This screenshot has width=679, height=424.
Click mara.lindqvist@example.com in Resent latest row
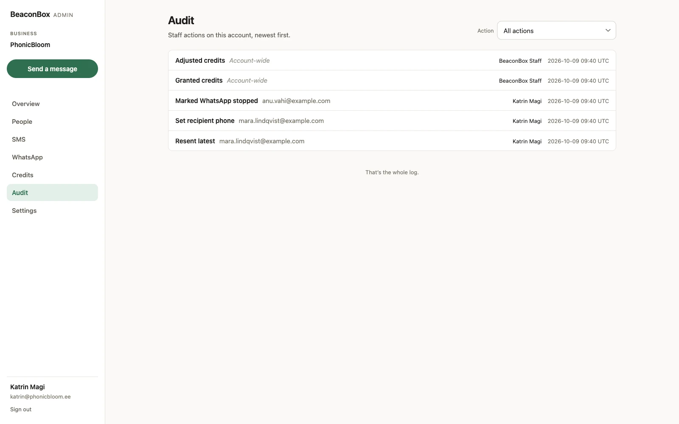tap(262, 141)
